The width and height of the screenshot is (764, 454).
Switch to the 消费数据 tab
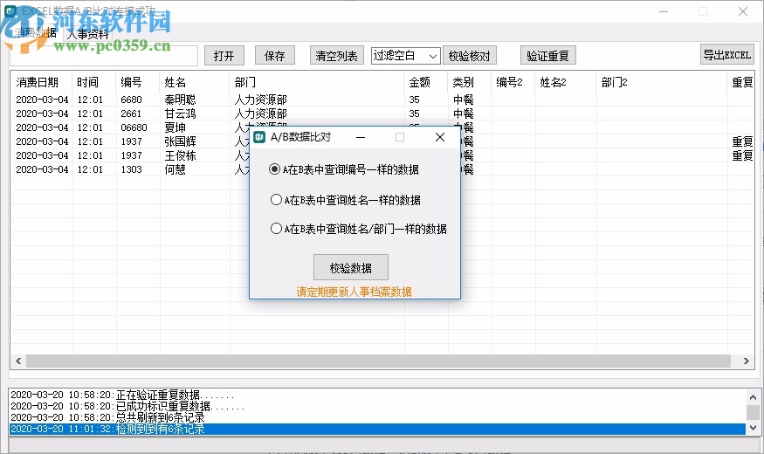click(35, 32)
